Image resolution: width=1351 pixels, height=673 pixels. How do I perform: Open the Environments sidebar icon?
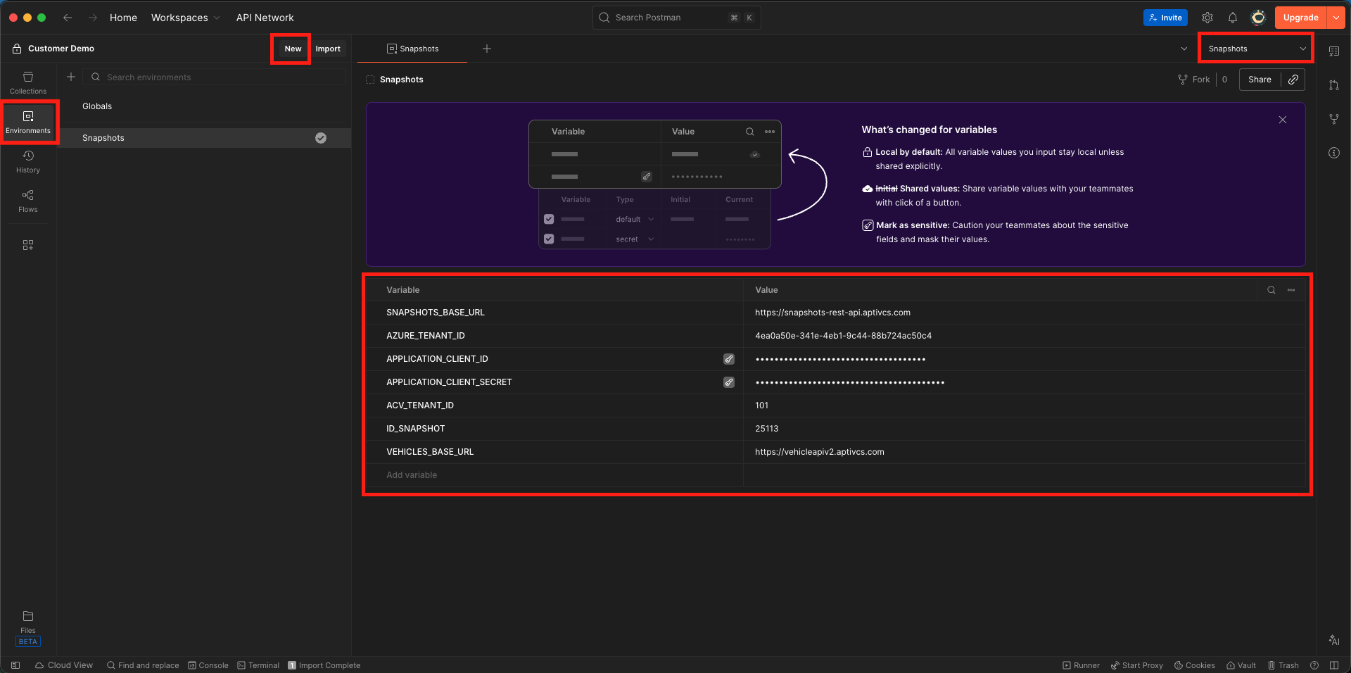(x=28, y=121)
